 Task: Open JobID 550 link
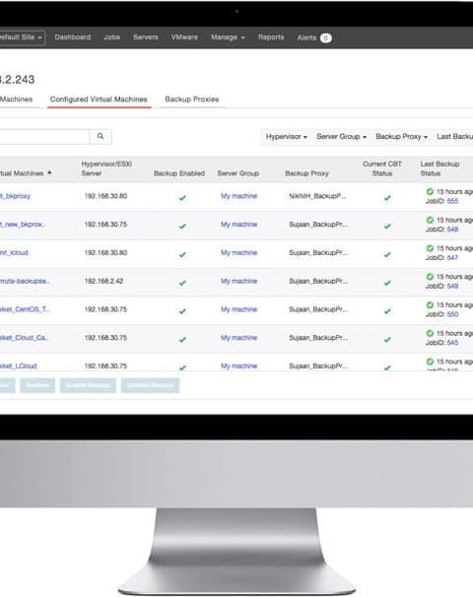click(x=452, y=314)
